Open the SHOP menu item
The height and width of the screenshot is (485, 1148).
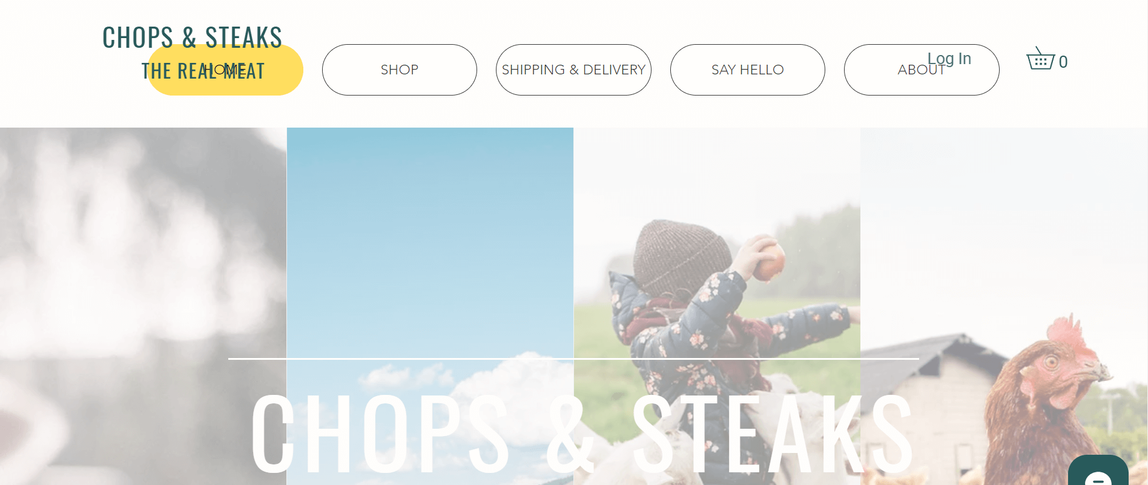[x=400, y=70]
